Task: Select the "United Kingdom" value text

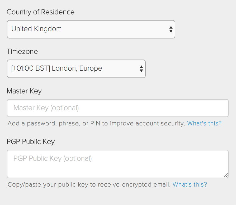Action: (x=36, y=29)
